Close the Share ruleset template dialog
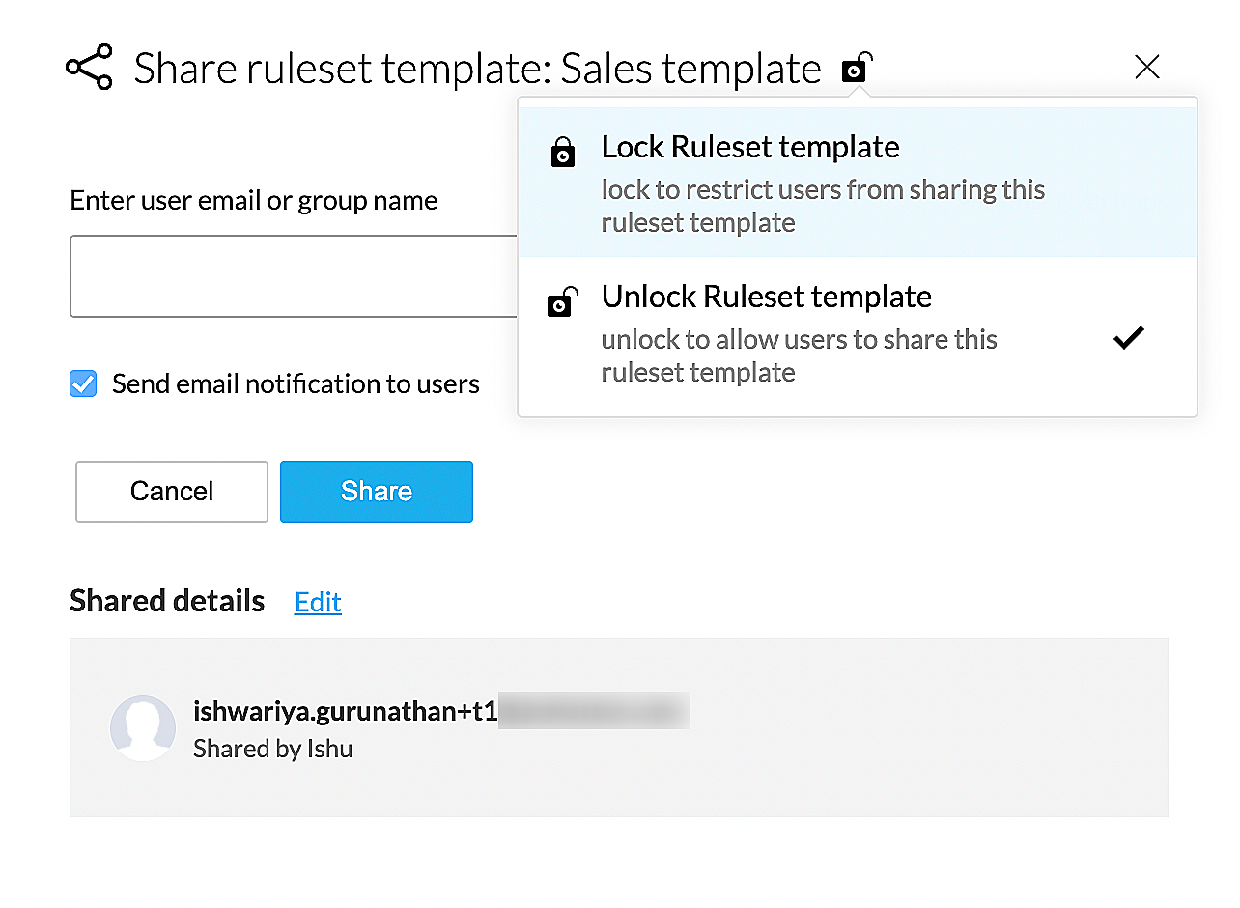The image size is (1240, 908). coord(1146,67)
